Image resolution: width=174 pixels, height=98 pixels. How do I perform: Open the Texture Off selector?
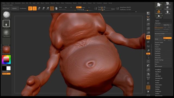7,41
